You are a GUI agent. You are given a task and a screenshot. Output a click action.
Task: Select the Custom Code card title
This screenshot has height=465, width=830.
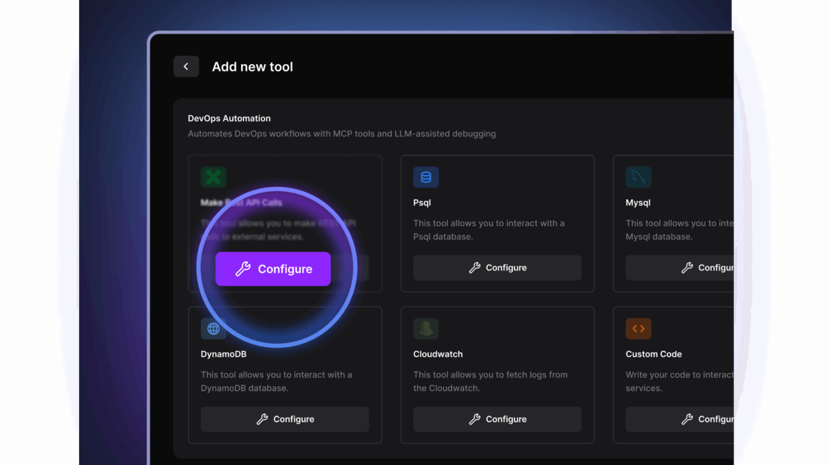click(x=654, y=354)
